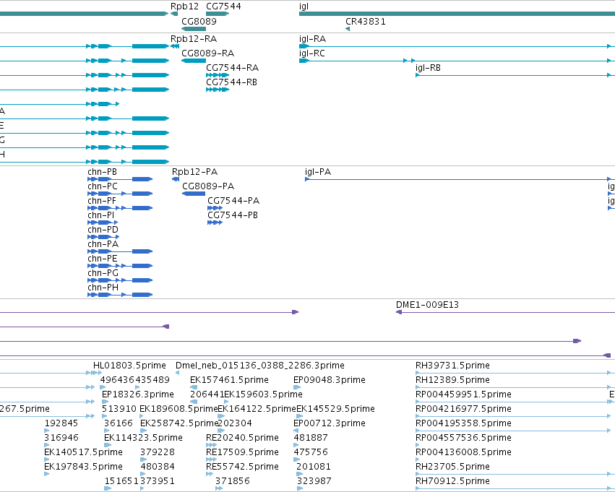Screen dimensions: 615x492
Task: Click the chn-PI protein label
Action: (x=101, y=215)
